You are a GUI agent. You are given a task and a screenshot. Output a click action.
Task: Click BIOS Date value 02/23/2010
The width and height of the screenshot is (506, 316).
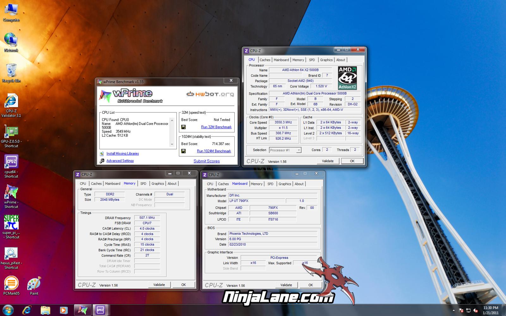pyautogui.click(x=273, y=245)
